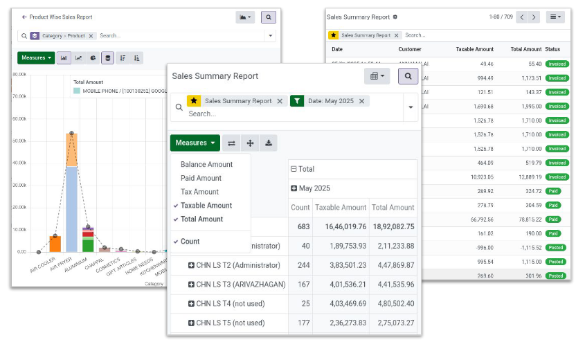Open search options dropdown in Product Wise window
Viewport: 576px width, 342px height.
pyautogui.click(x=271, y=35)
